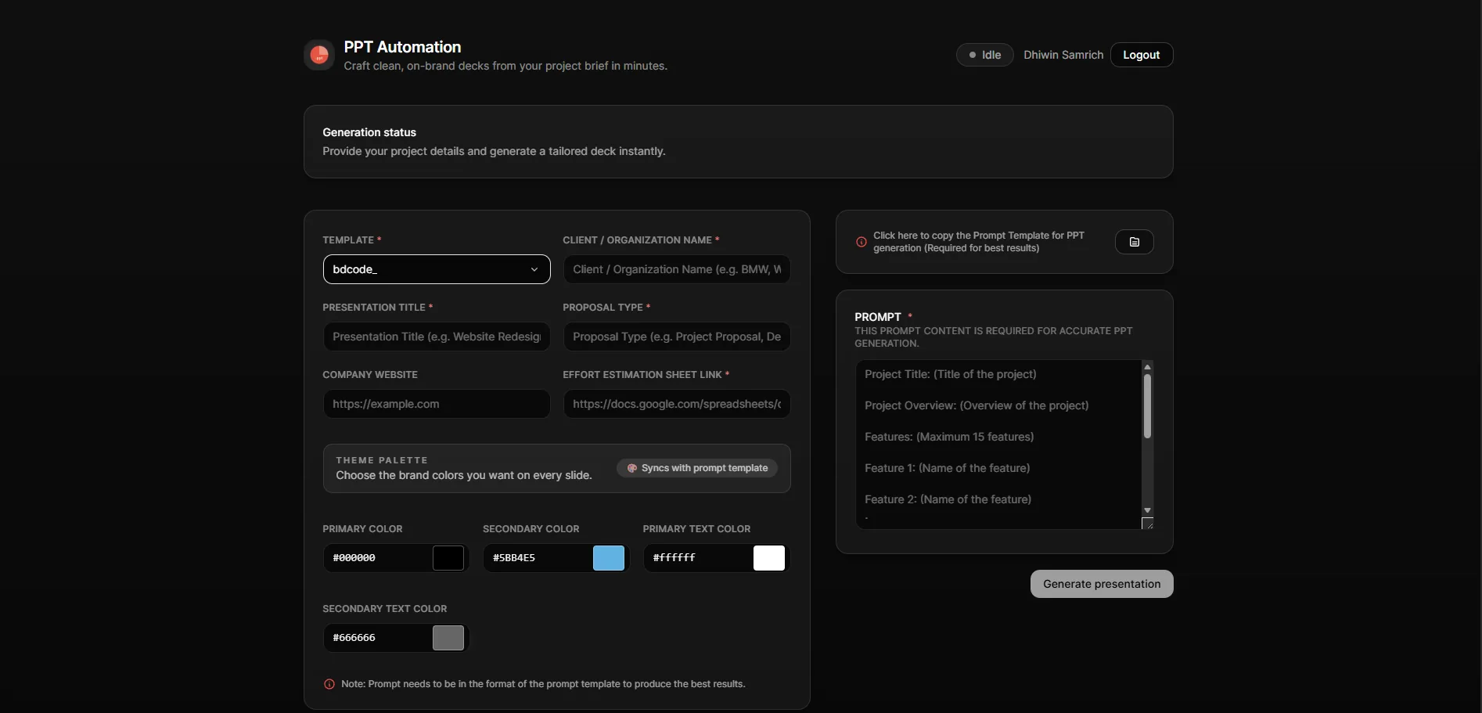The width and height of the screenshot is (1482, 713).
Task: Focus the Client / Organization Name field
Action: [677, 269]
